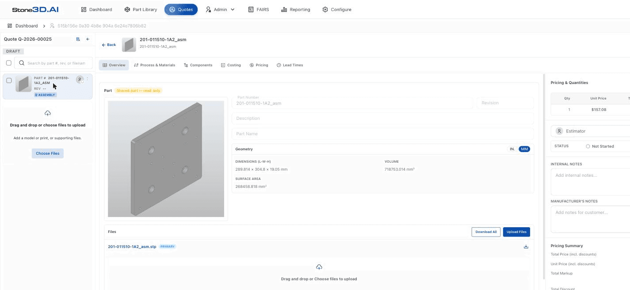The width and height of the screenshot is (630, 290).
Task: Open the FAIRS section
Action: click(x=259, y=9)
